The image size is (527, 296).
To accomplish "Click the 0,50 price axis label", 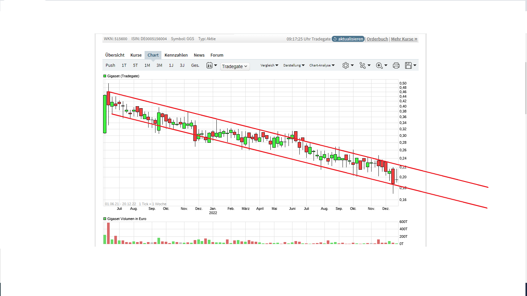I will [403, 83].
